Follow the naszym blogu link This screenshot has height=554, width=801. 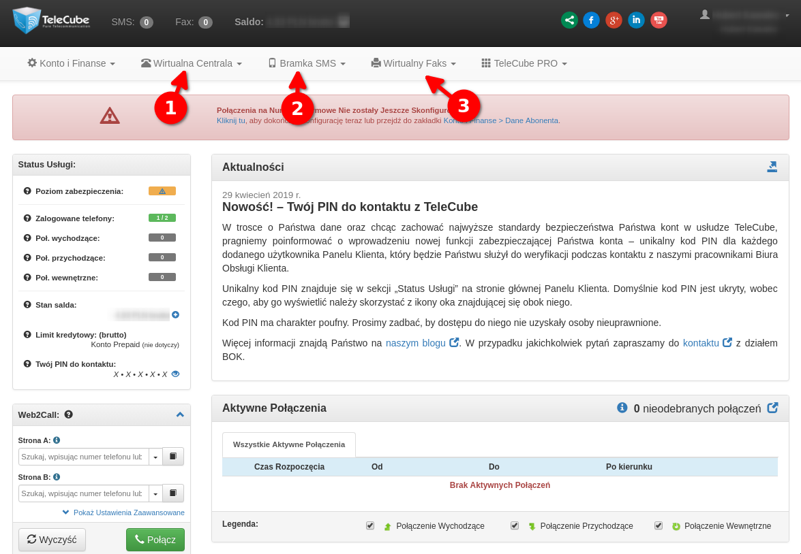pos(415,343)
